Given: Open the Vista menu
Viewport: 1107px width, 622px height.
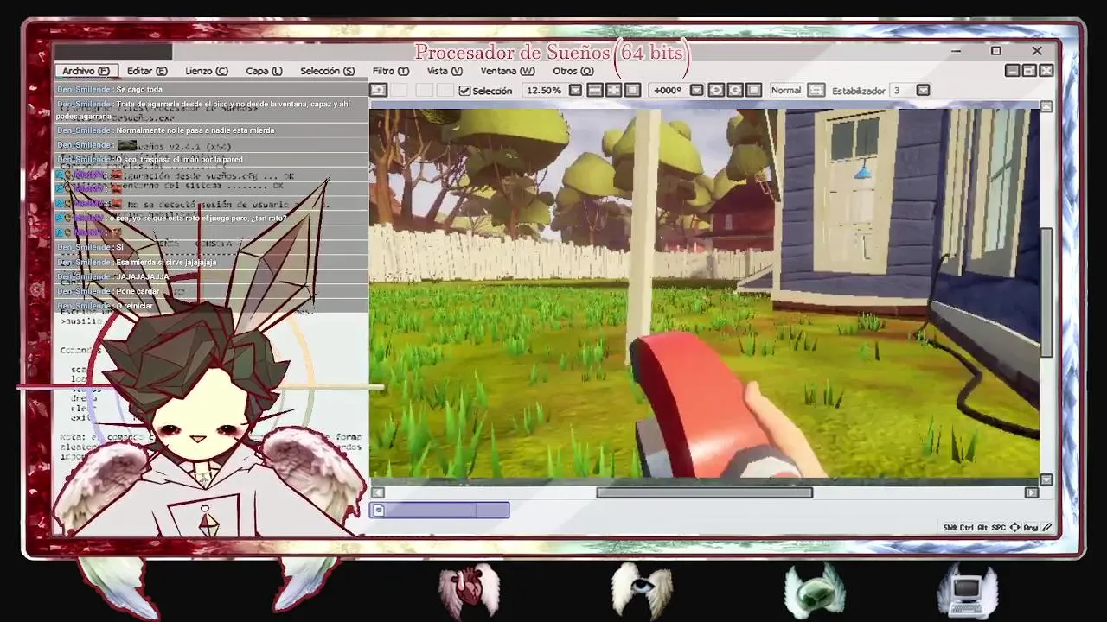Looking at the screenshot, I should 445,71.
